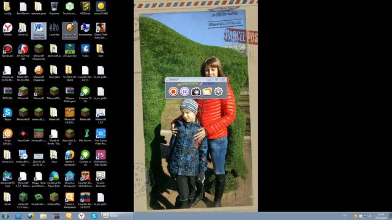Launch AtomCraft from the desktop
Screen dimensions: 392x220
23,136
